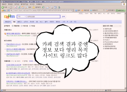
Task: Click the vertical scrollbar down arrow
Action: [125, 88]
